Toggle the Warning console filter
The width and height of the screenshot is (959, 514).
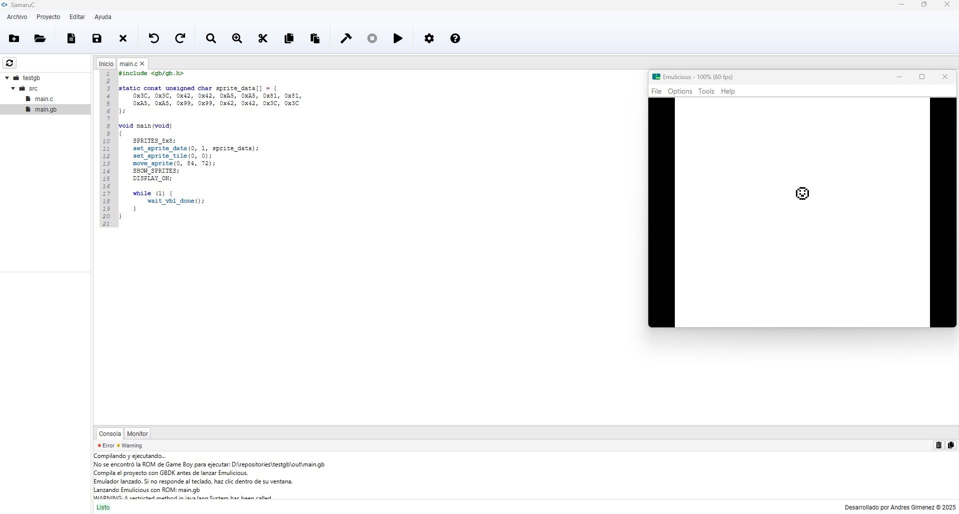[x=129, y=445]
